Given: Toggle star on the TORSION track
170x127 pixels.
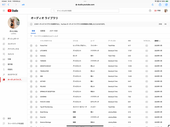Looking at the screenshot, I should pyautogui.click(x=36, y=61).
